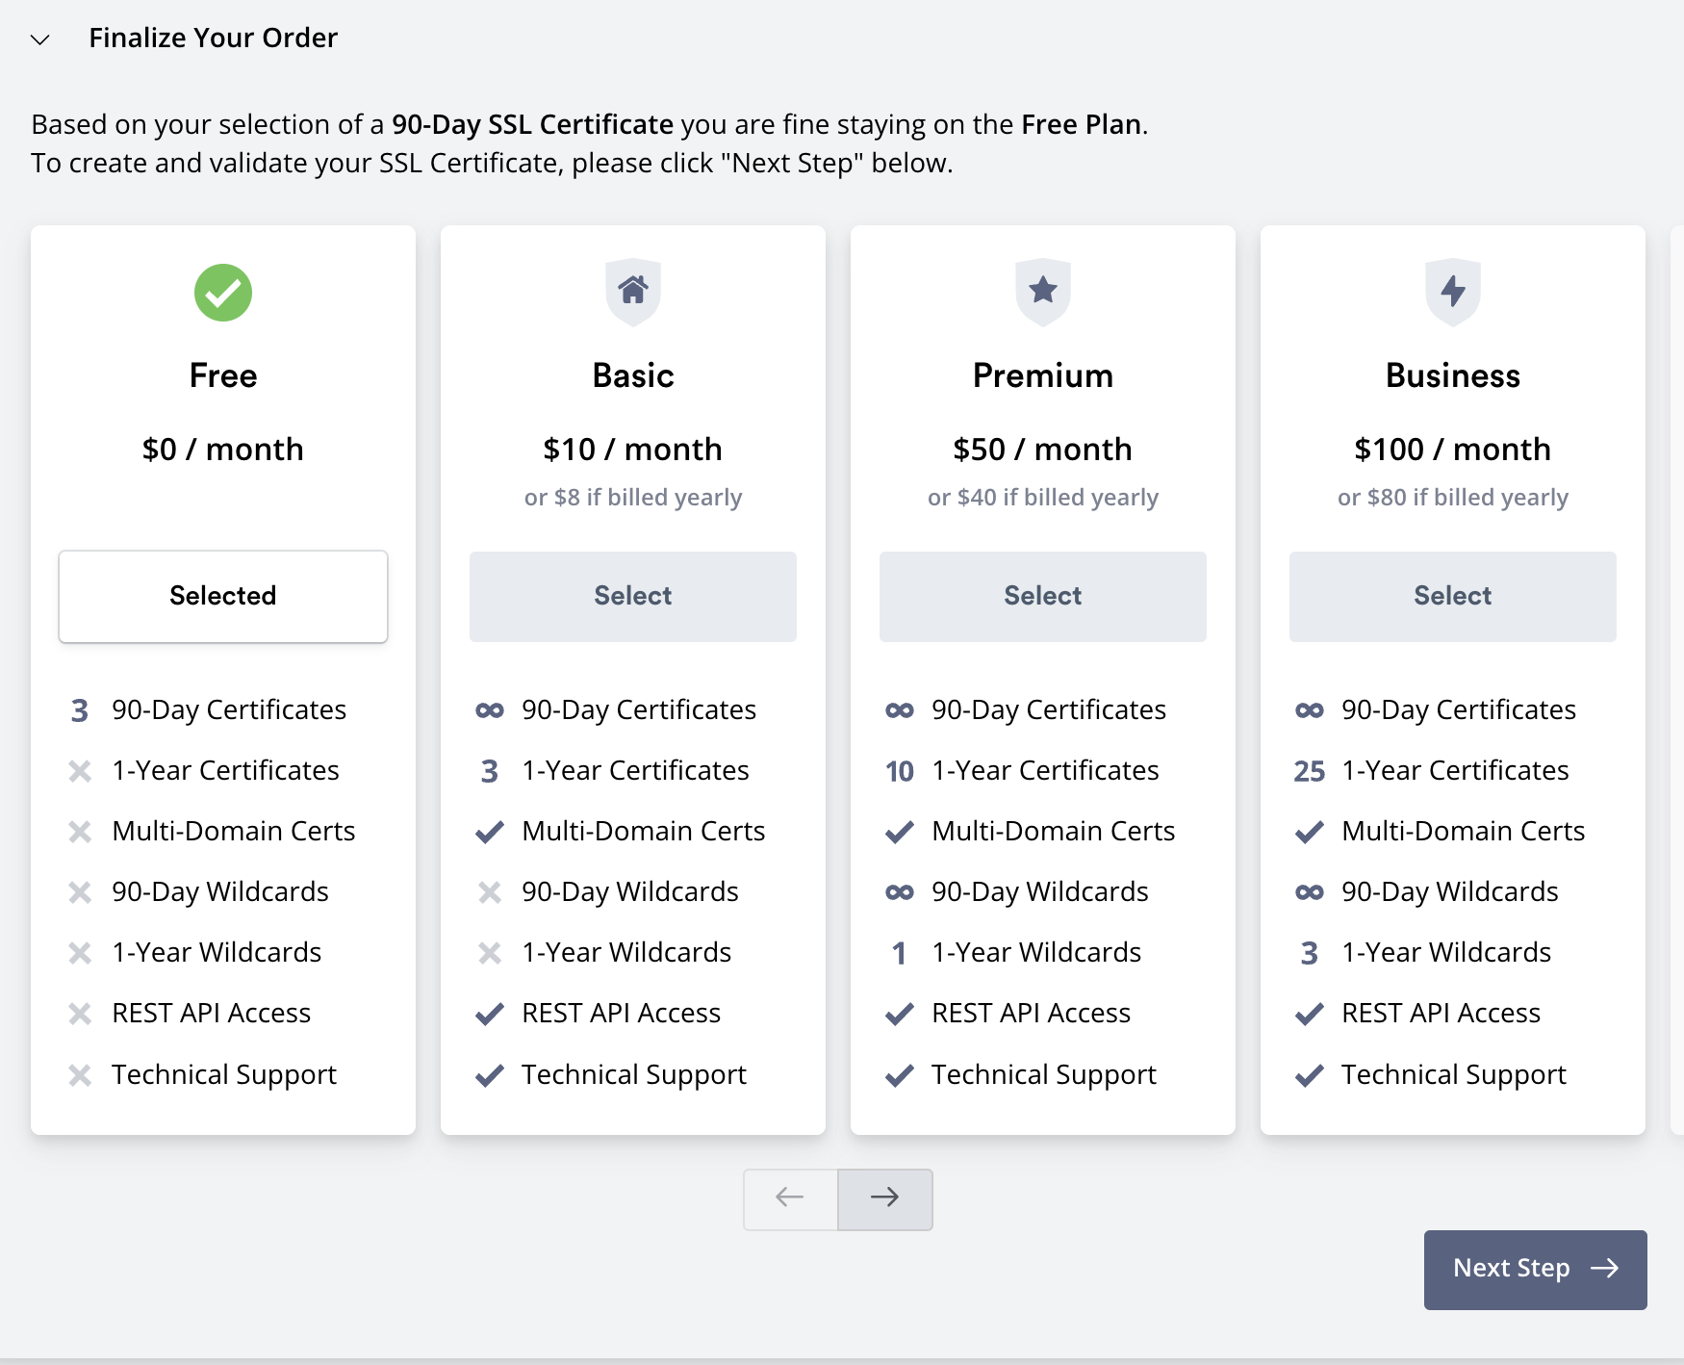Screen dimensions: 1684x1365
Task: Click the Basic plan house shield icon
Action: 633,292
